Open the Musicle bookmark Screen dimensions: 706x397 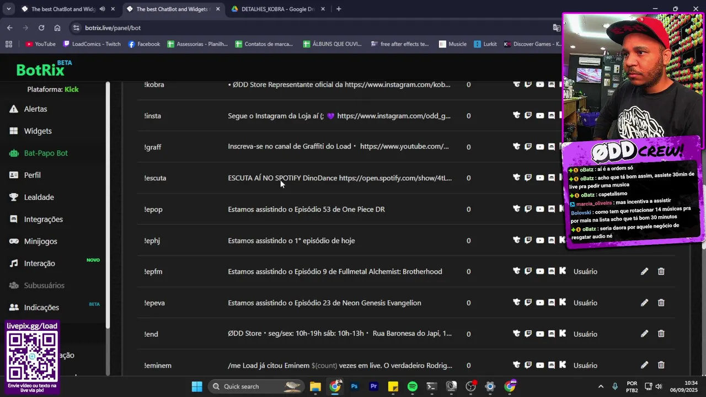452,44
